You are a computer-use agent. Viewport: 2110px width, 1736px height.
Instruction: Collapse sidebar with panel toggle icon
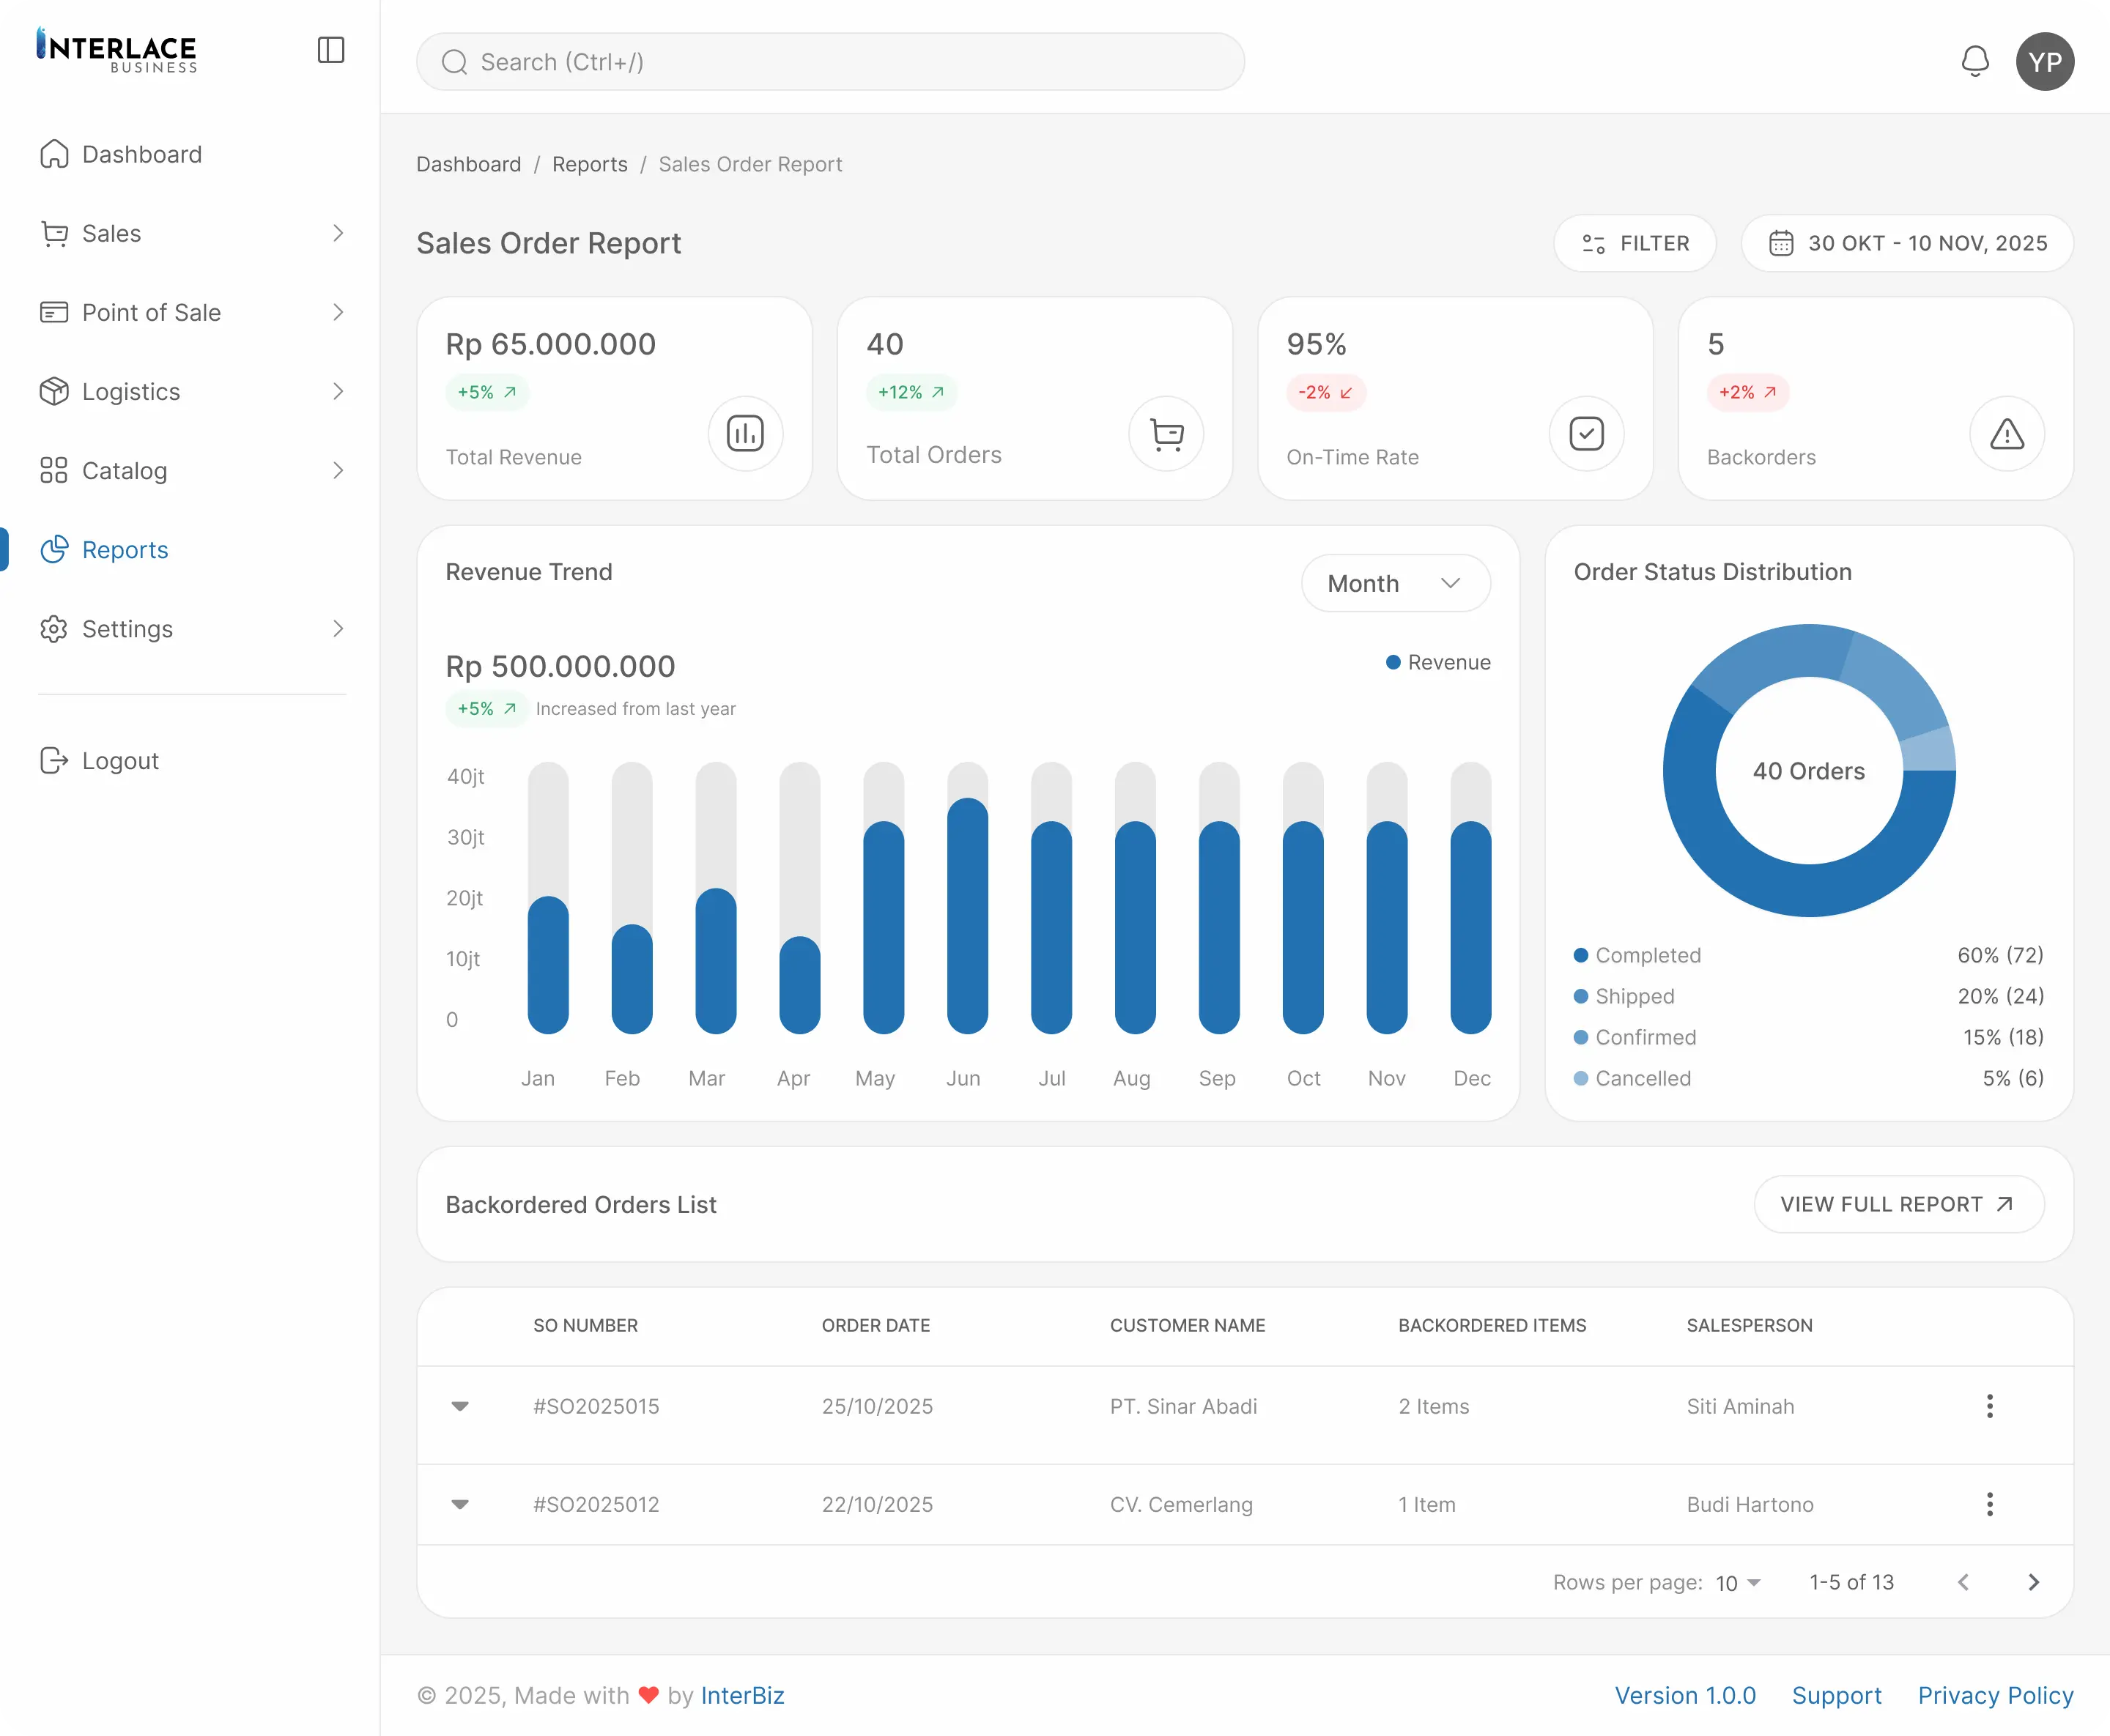(331, 50)
